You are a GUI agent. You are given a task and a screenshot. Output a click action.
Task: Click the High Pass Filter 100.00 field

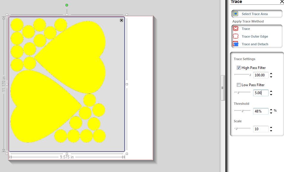click(x=261, y=75)
